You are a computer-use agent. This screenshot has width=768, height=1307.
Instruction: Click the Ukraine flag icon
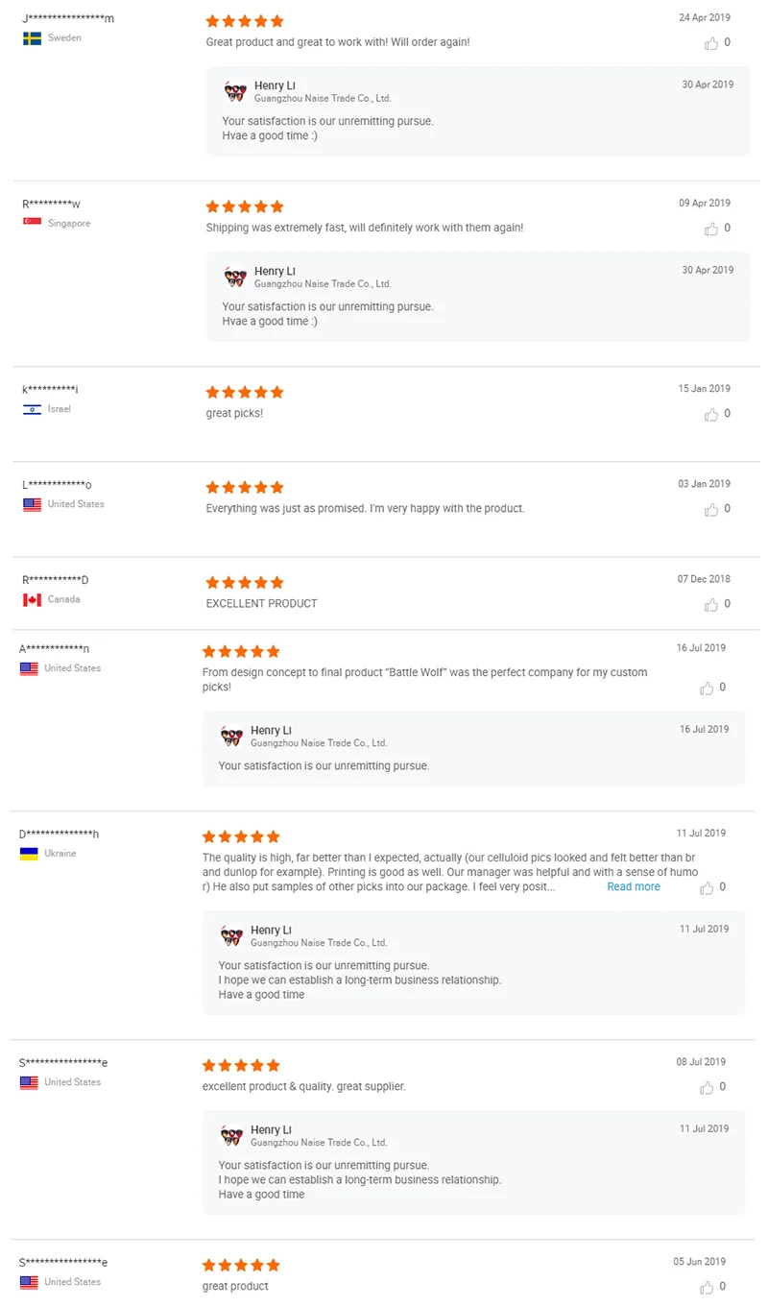click(x=28, y=854)
